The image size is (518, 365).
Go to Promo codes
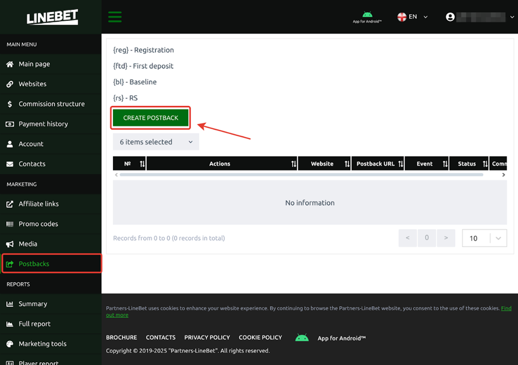click(51, 224)
